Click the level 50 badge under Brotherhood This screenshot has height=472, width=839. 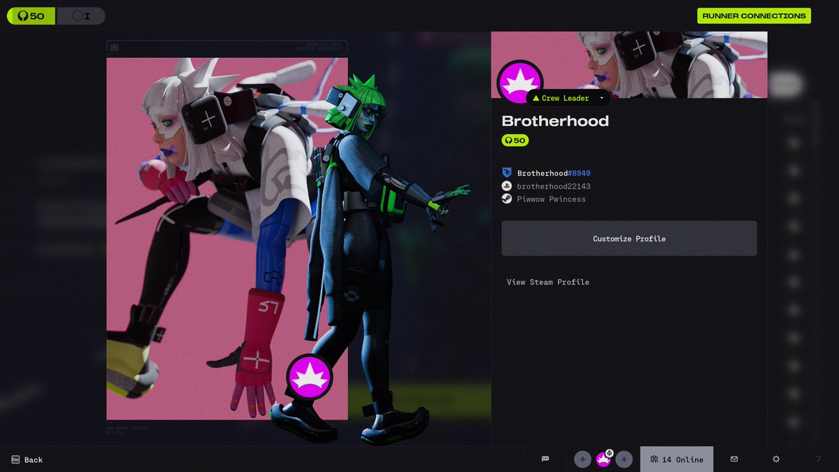coord(515,141)
